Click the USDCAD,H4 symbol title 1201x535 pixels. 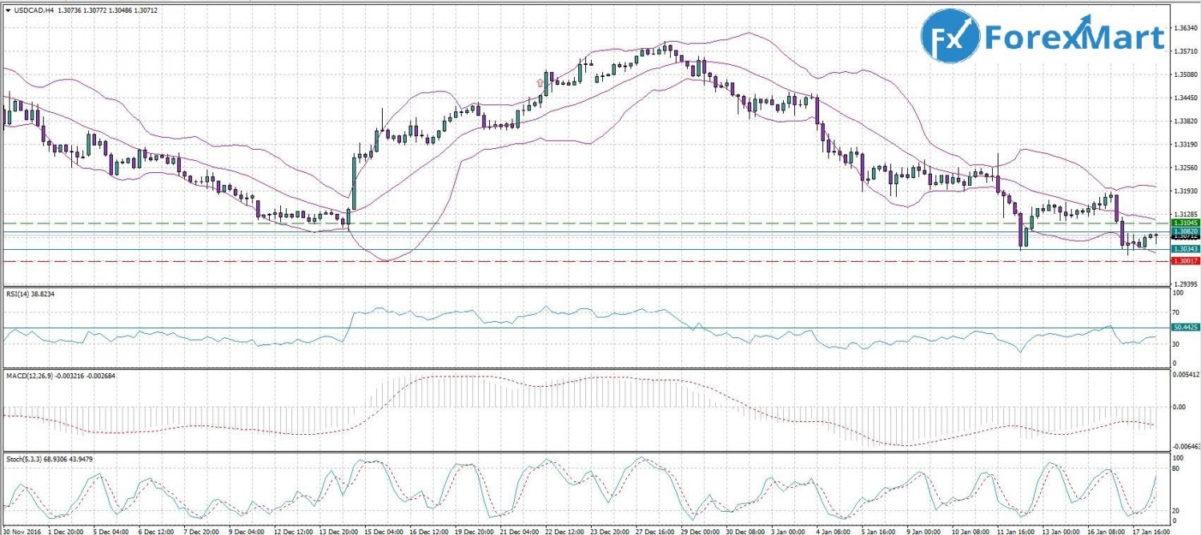coord(36,10)
